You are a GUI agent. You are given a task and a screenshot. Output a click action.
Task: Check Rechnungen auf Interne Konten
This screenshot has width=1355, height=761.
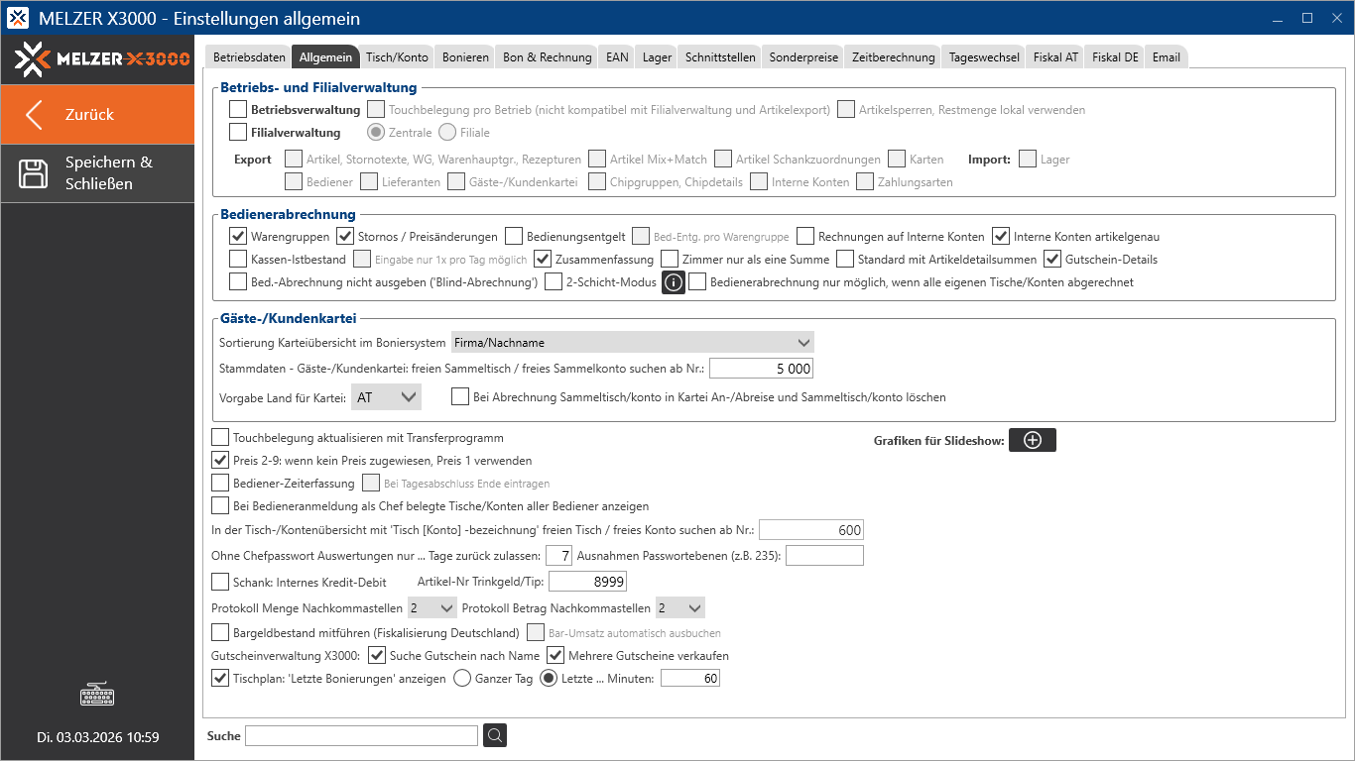click(804, 236)
